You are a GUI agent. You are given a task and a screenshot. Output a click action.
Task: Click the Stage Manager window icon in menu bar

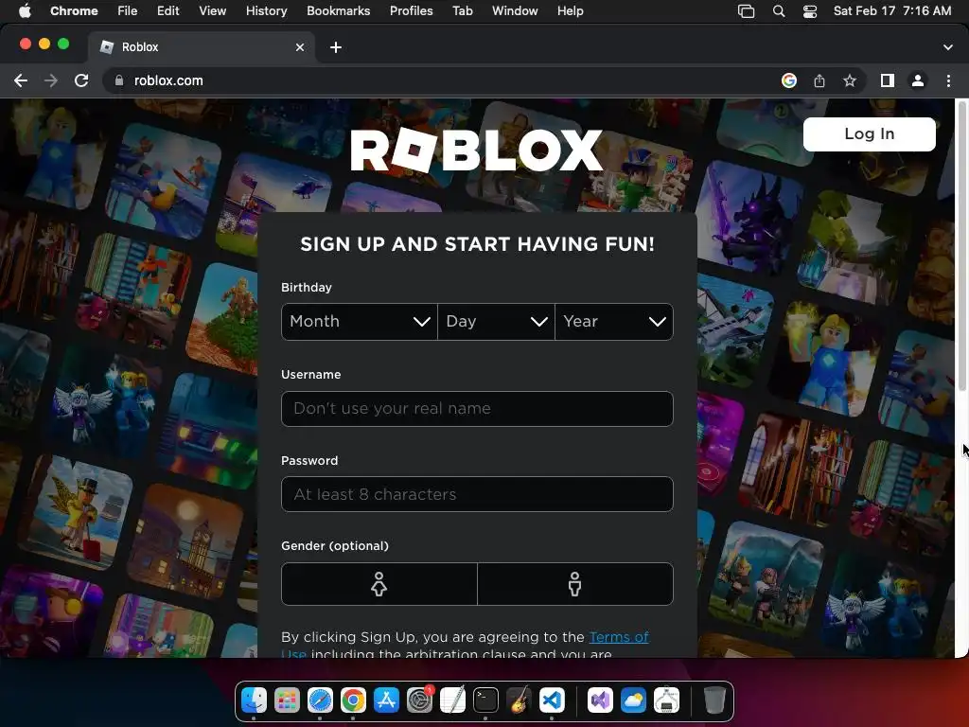click(x=746, y=10)
